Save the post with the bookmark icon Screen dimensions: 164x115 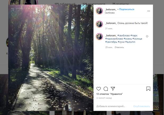click(x=148, y=89)
